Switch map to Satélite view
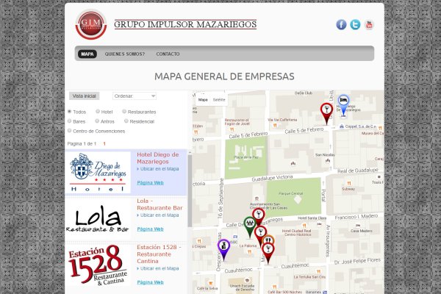Image resolution: width=441 pixels, height=294 pixels. (x=219, y=99)
